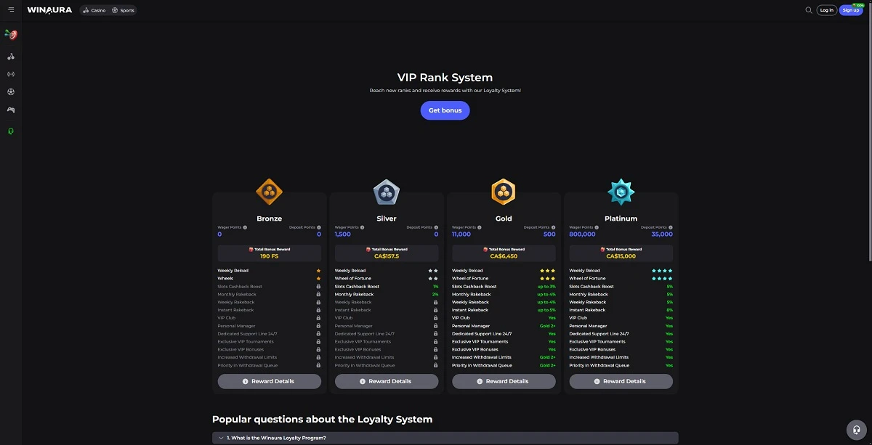Click the Gold rank badge

pos(504,192)
